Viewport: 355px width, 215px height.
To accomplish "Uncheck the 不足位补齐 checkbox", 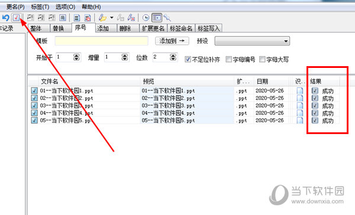I will (188, 59).
